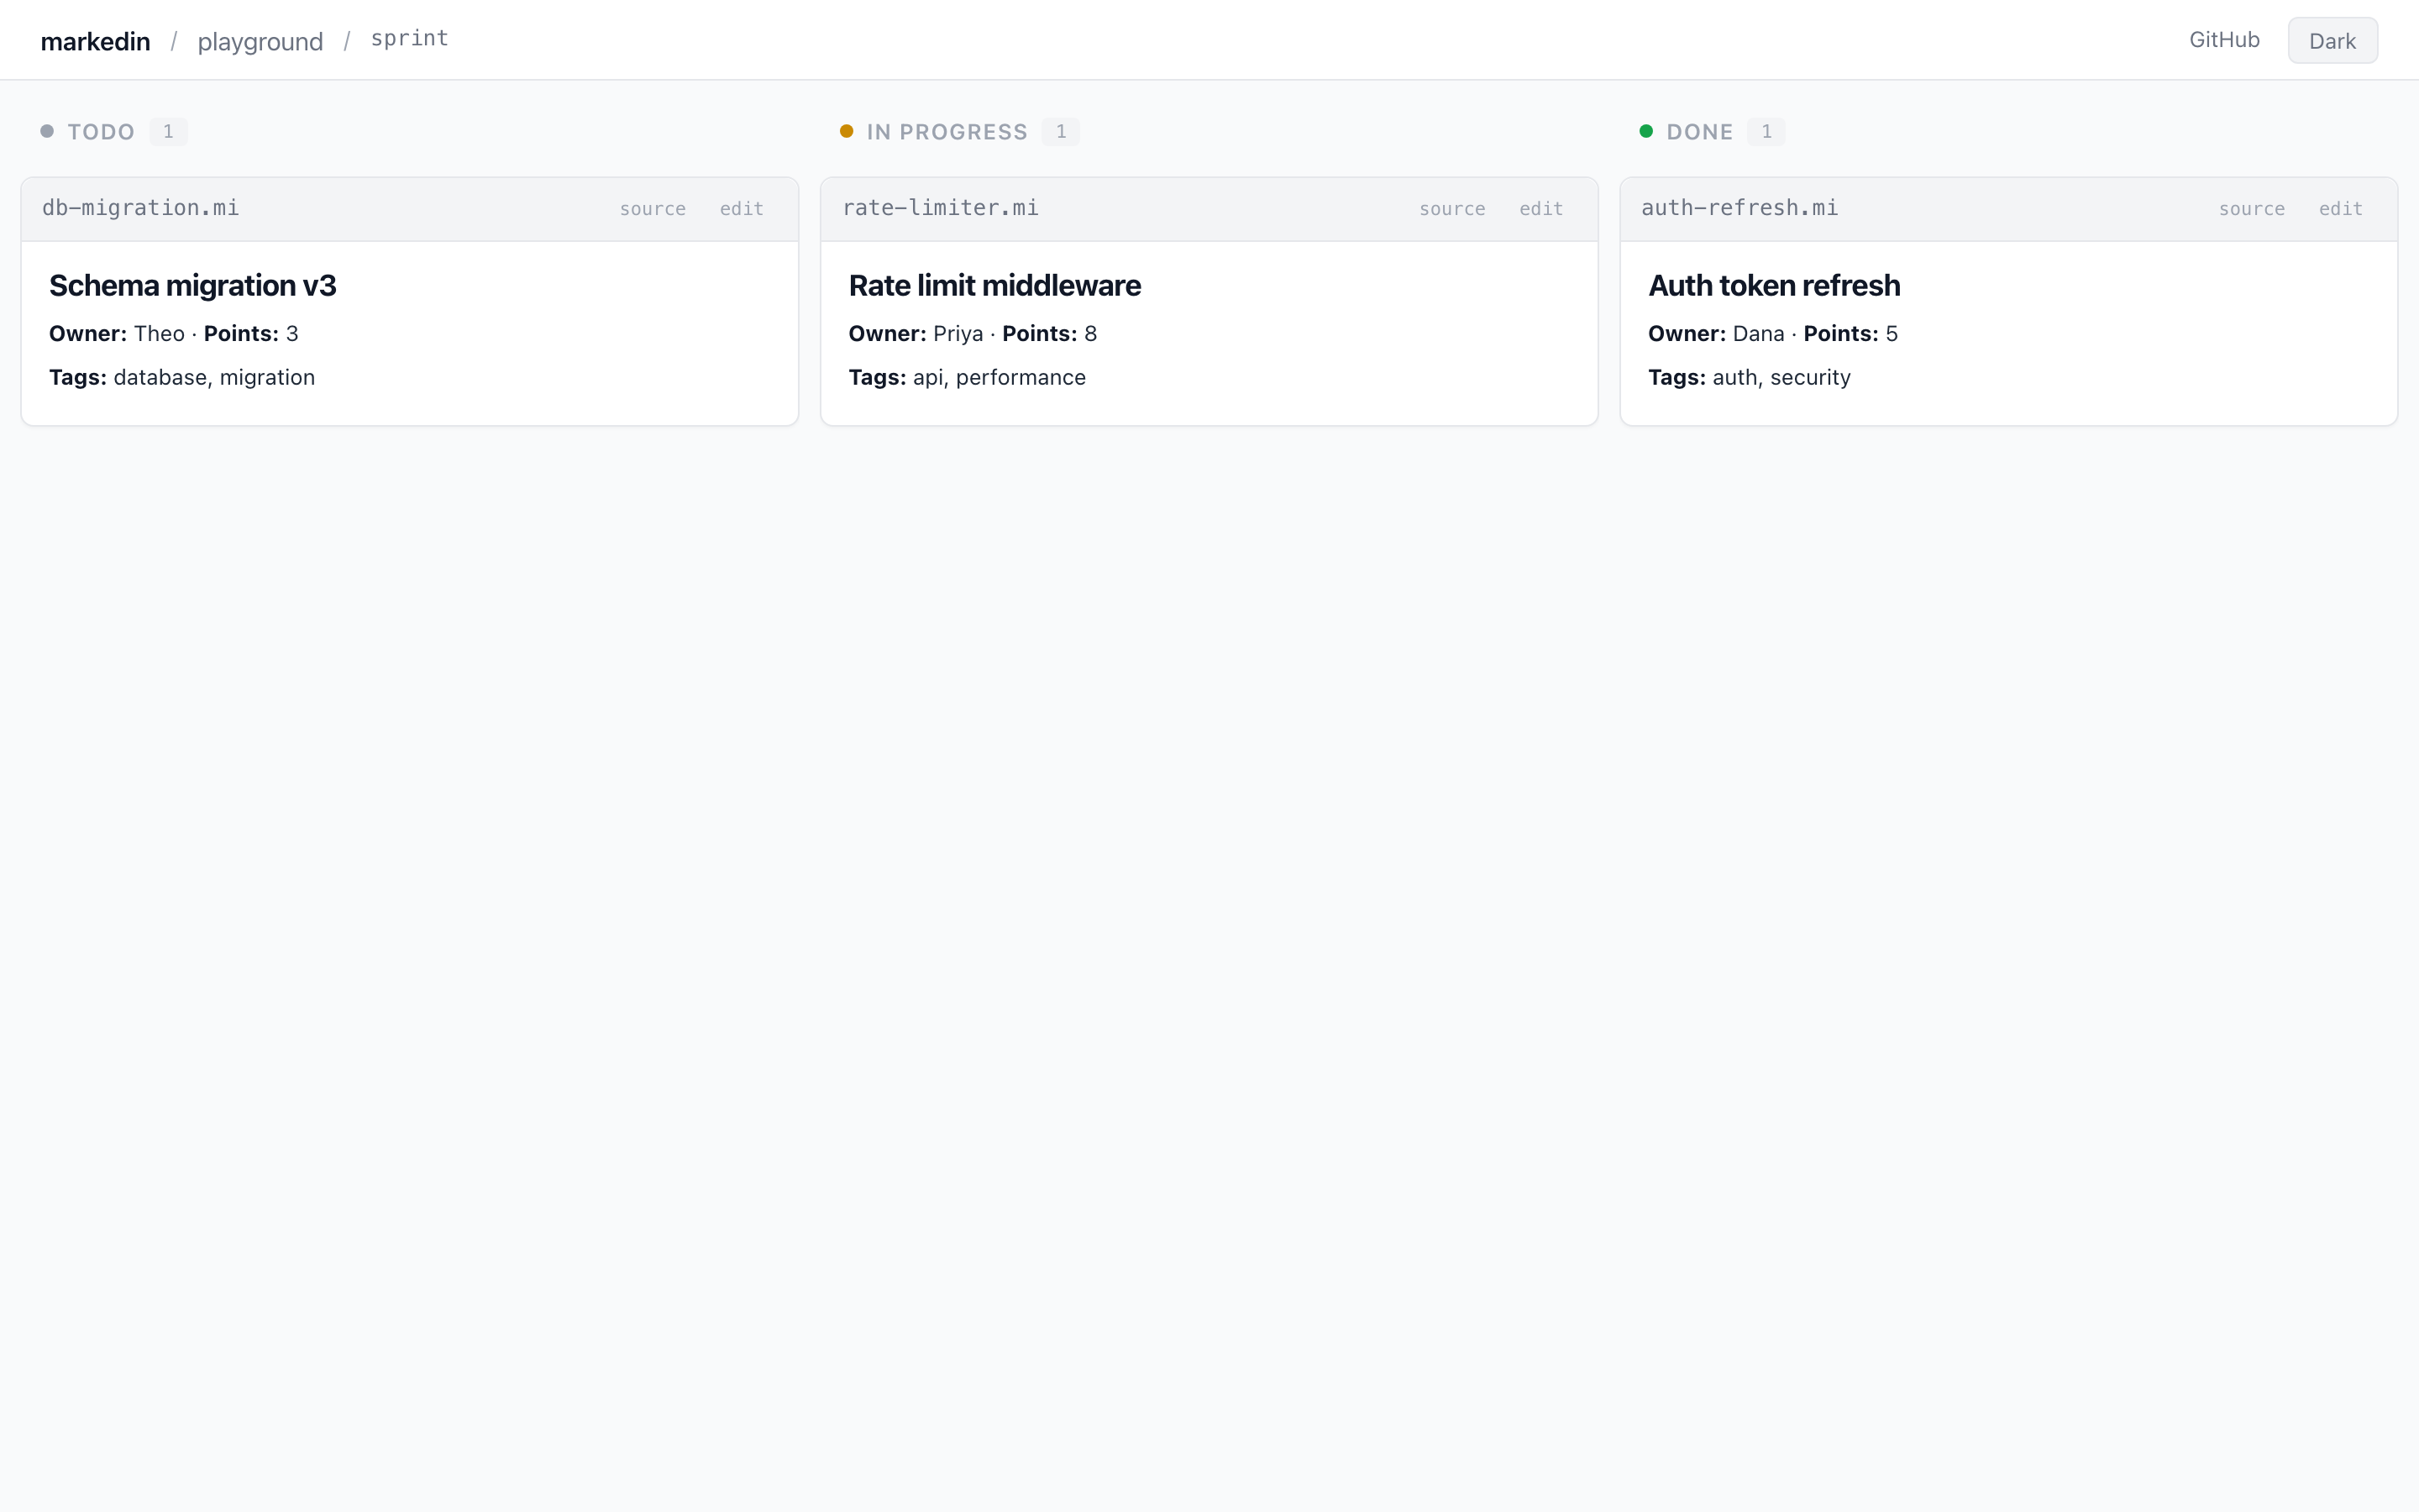Toggle Dark theme button
The height and width of the screenshot is (1512, 2419).
[2332, 41]
